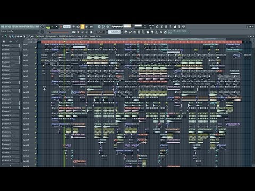Click the Play button in transport
Viewport: 255px width, 191px height.
(52, 27)
